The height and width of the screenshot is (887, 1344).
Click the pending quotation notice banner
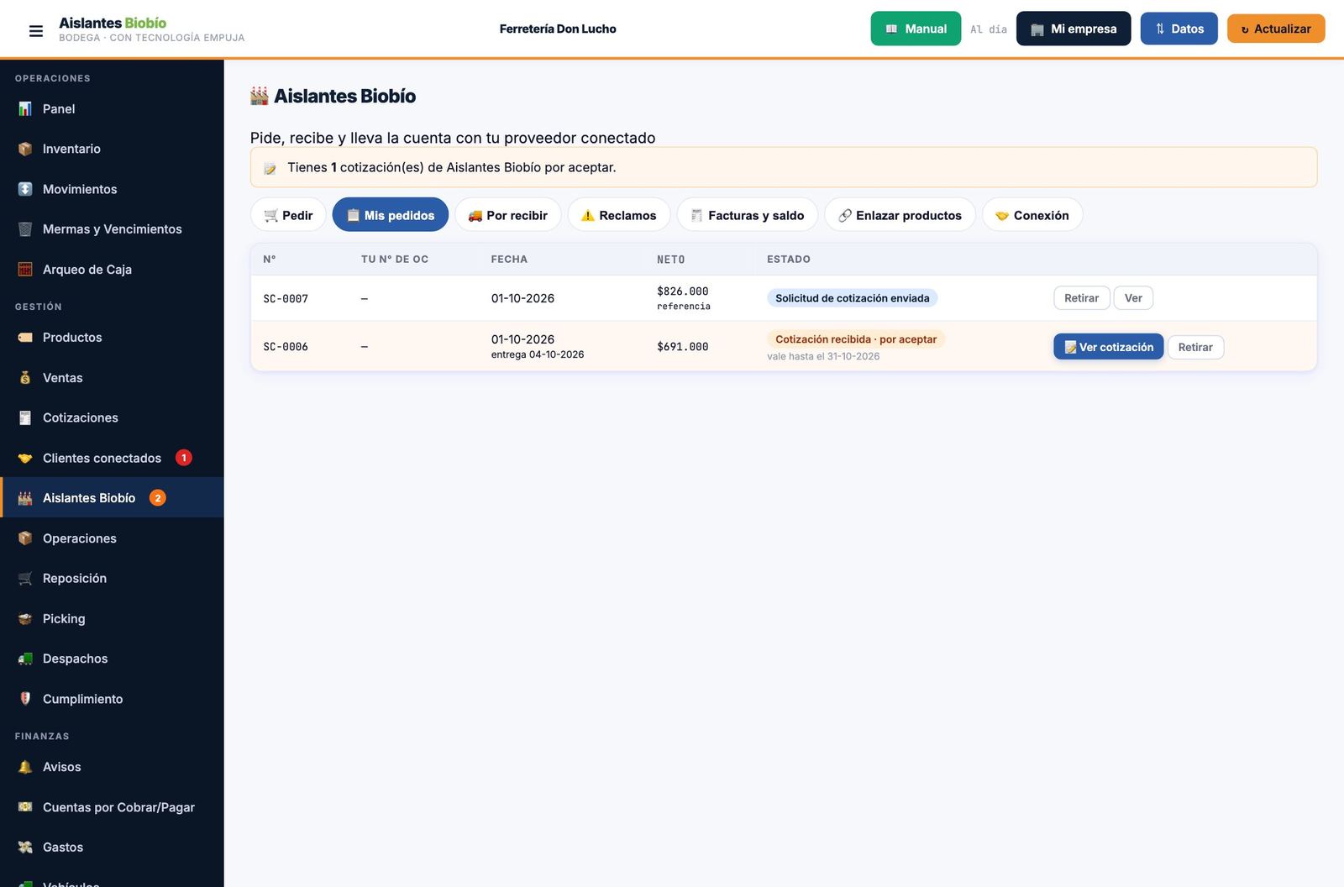click(x=784, y=167)
